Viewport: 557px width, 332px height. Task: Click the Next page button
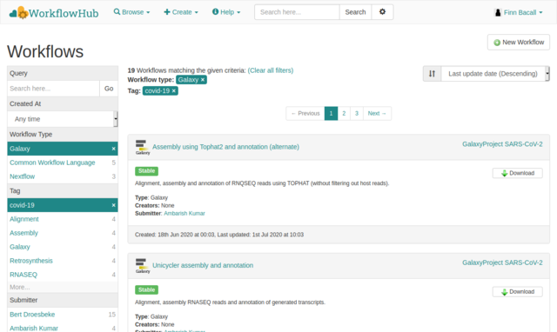(377, 114)
